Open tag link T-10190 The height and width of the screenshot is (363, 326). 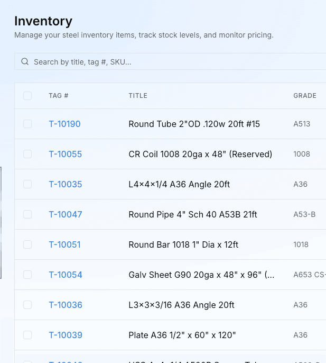coord(65,124)
